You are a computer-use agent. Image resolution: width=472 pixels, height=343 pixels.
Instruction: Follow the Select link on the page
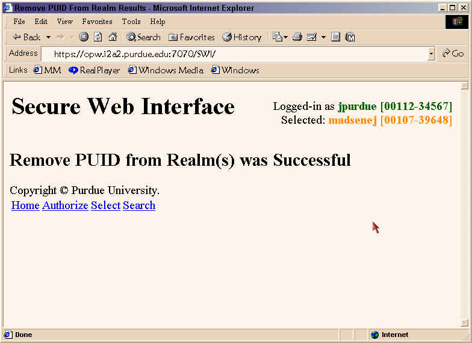point(105,205)
